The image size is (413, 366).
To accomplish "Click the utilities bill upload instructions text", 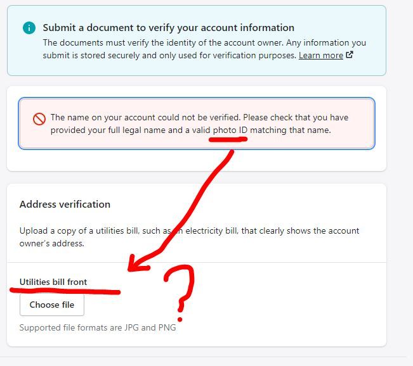I will click(x=189, y=237).
